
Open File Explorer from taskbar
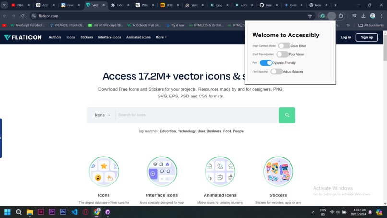point(30,212)
